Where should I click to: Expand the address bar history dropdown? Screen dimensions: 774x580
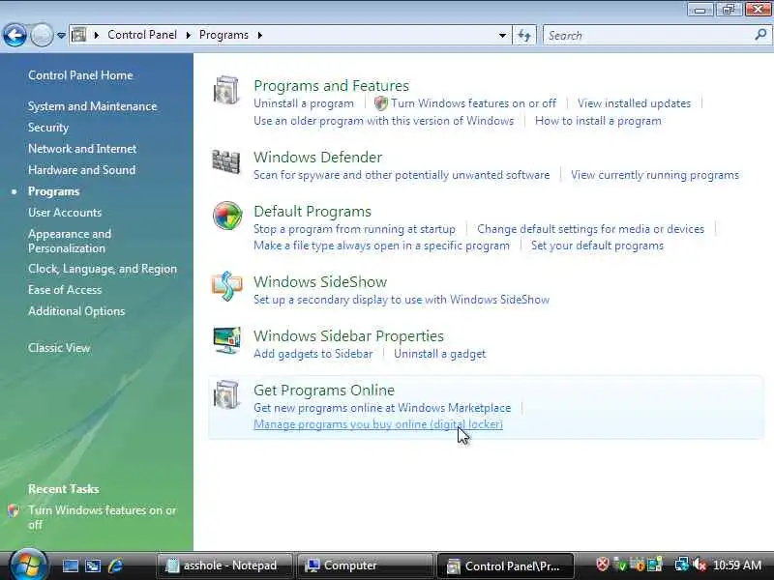(x=502, y=35)
